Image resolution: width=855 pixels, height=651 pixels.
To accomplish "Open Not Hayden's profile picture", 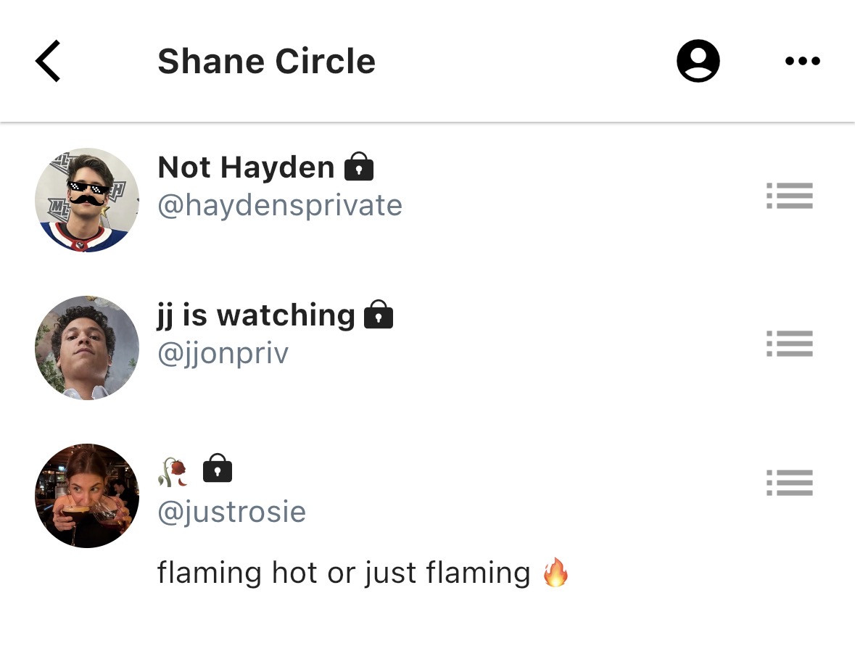I will click(87, 199).
